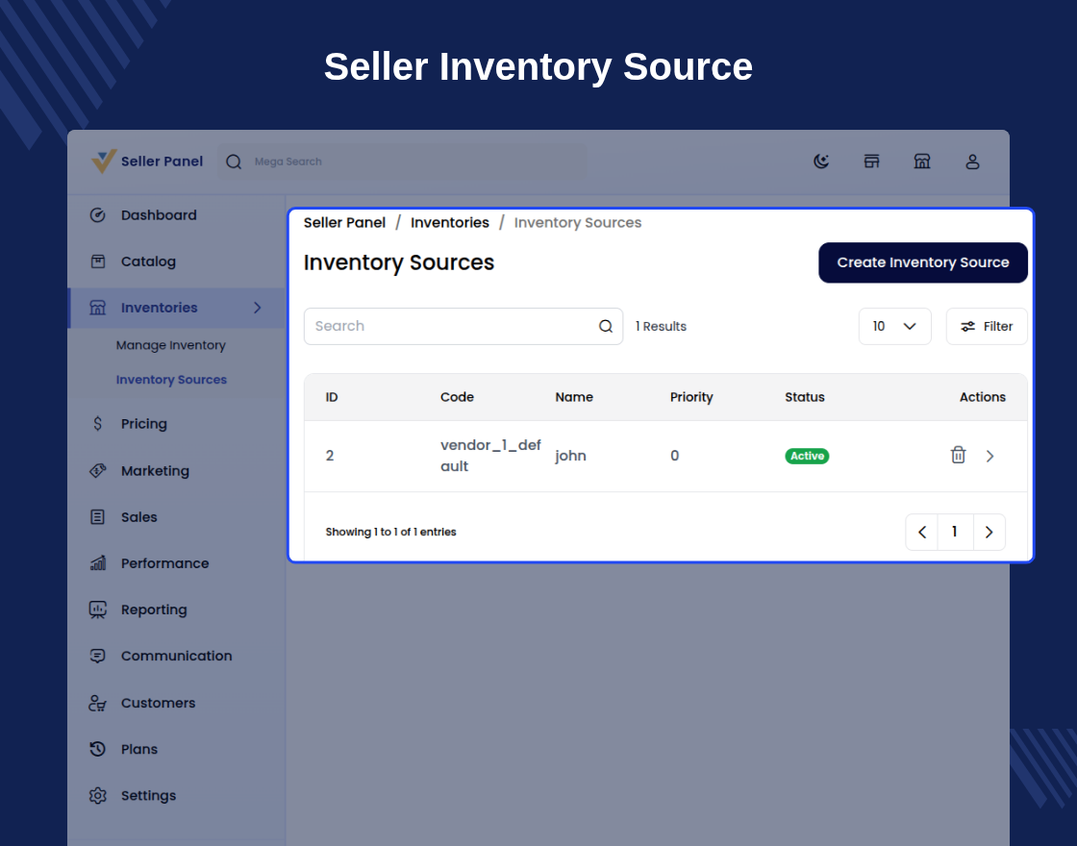The image size is (1077, 846).
Task: Click the Settings gear icon
Action: [97, 795]
